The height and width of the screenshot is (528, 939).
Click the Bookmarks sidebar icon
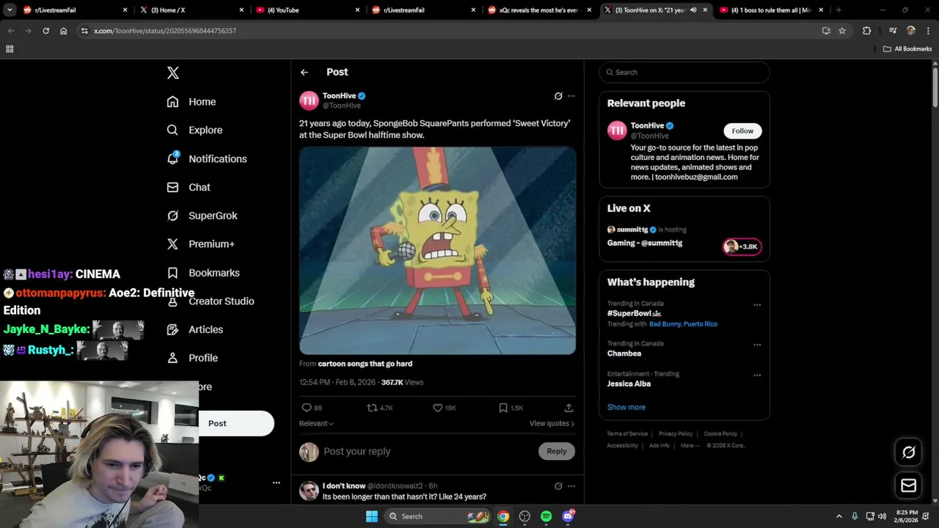pyautogui.click(x=172, y=273)
